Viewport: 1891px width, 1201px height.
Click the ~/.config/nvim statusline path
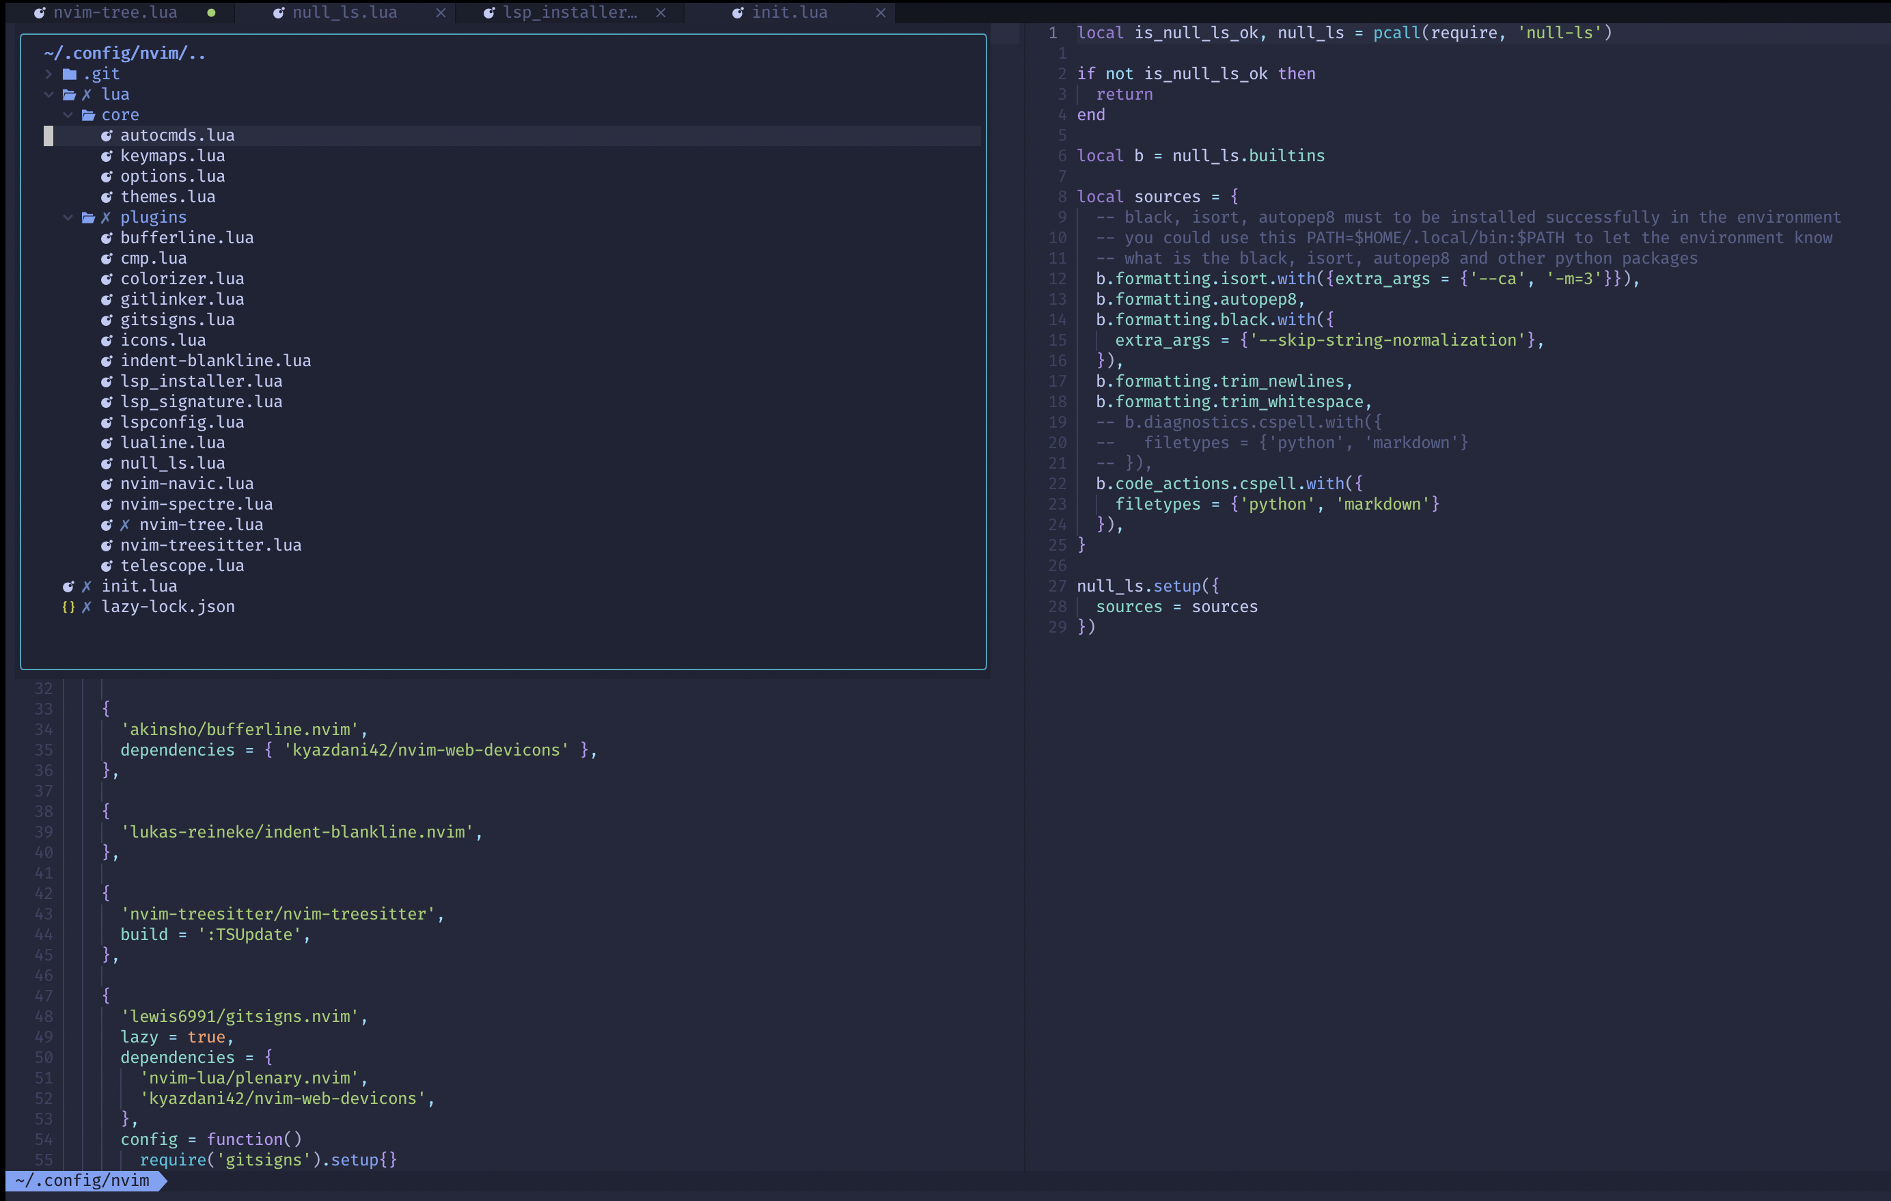(82, 1181)
